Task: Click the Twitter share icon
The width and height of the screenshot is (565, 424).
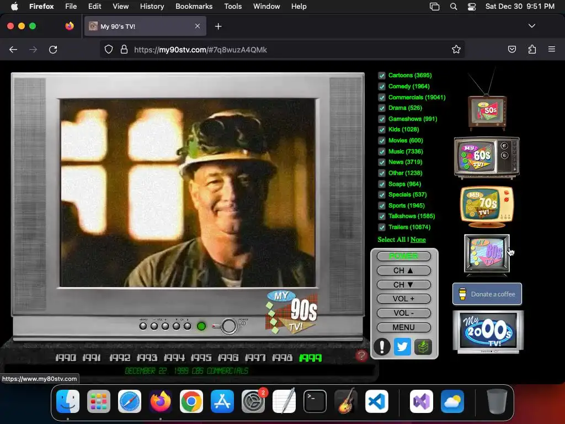Action: coord(402,347)
